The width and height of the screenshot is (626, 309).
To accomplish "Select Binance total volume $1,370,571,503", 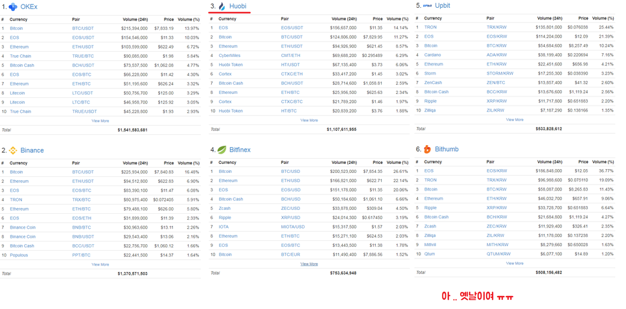I will click(133, 273).
